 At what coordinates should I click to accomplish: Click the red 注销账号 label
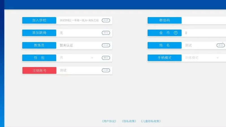click(x=39, y=71)
